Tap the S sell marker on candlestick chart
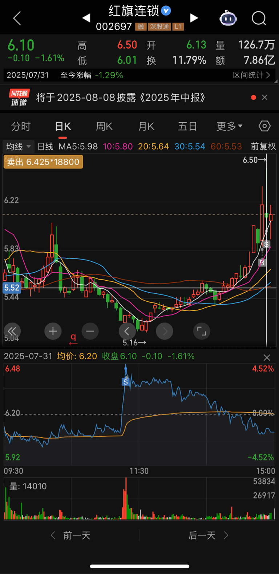Image resolution: width=279 pixels, height=574 pixels. [x=266, y=244]
